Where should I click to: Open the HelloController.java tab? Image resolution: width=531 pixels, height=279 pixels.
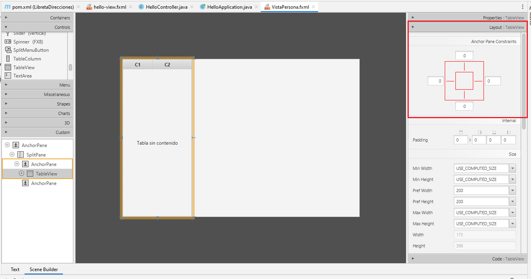click(x=167, y=7)
